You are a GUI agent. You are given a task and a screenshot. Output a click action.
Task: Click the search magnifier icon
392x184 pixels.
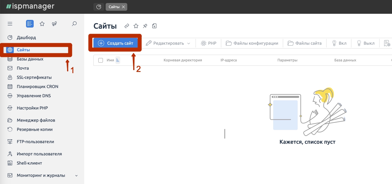coord(74,24)
